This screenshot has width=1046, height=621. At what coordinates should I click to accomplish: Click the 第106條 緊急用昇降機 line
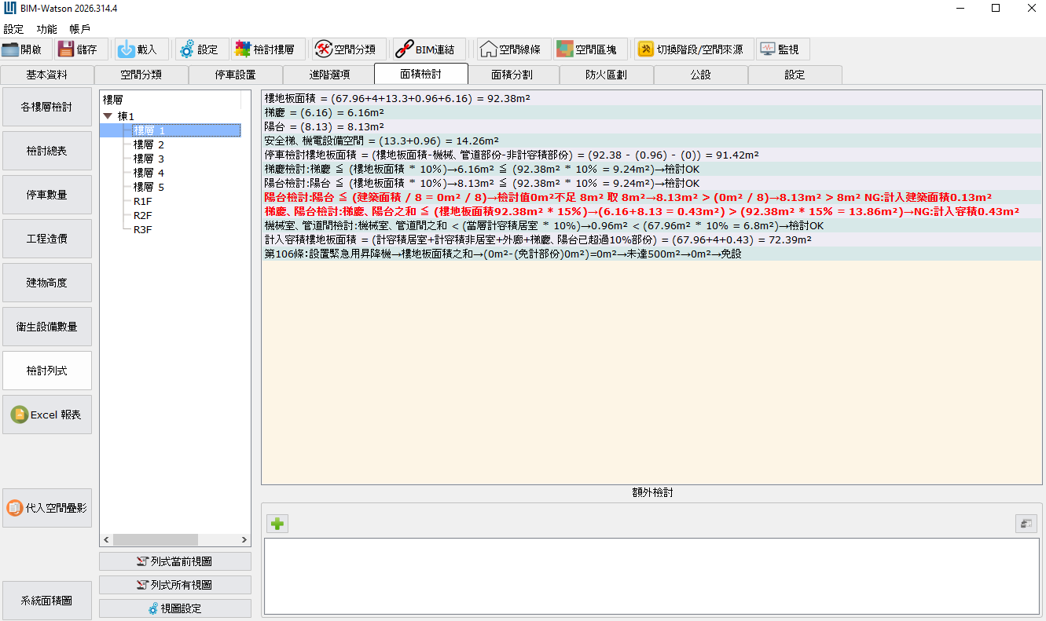pyautogui.click(x=652, y=254)
